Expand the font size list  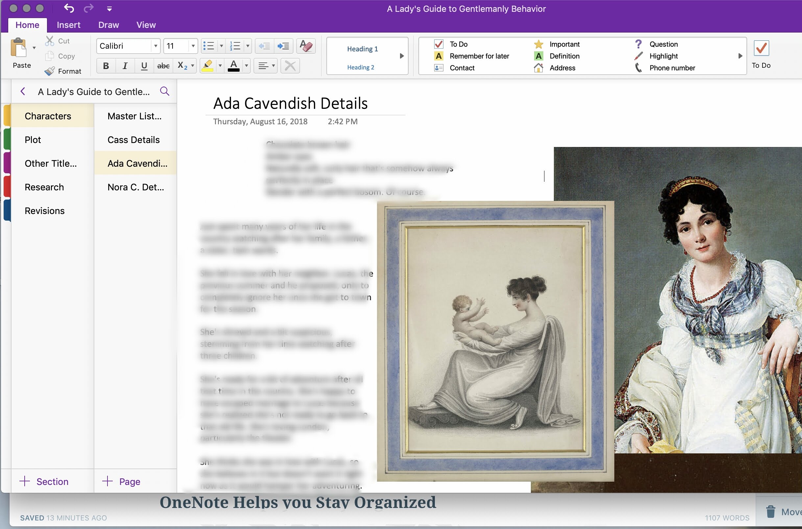pyautogui.click(x=193, y=46)
